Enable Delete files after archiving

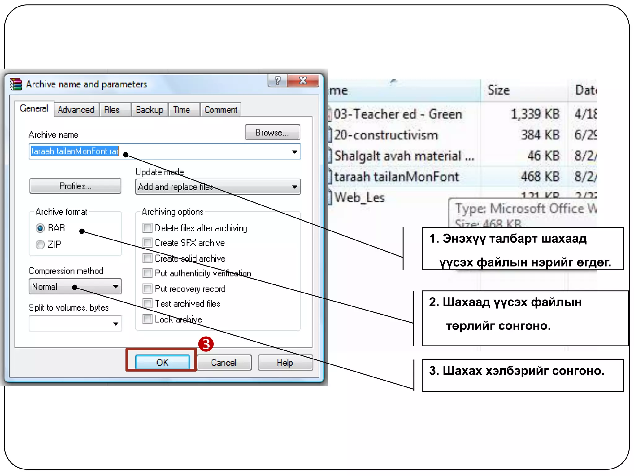click(x=147, y=228)
